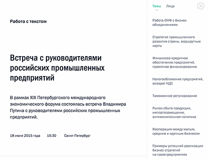The height and width of the screenshot is (160, 209).
Task: Open topic Налогообложение предприятий, возврат НДС
Action: pyautogui.click(x=178, y=81)
